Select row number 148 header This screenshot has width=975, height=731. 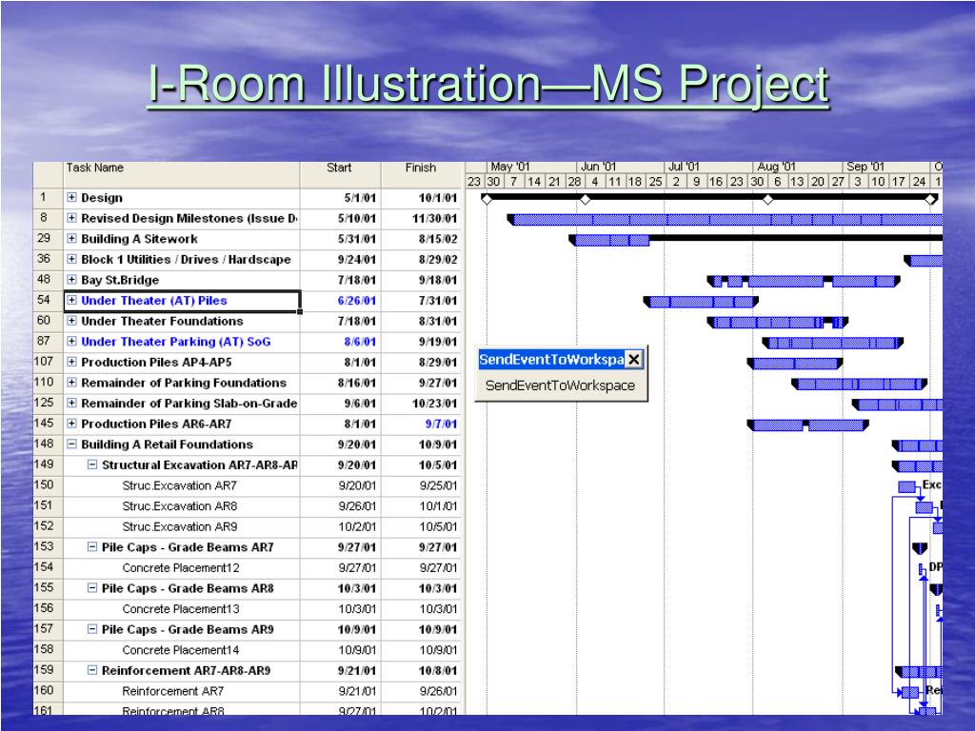[48, 444]
